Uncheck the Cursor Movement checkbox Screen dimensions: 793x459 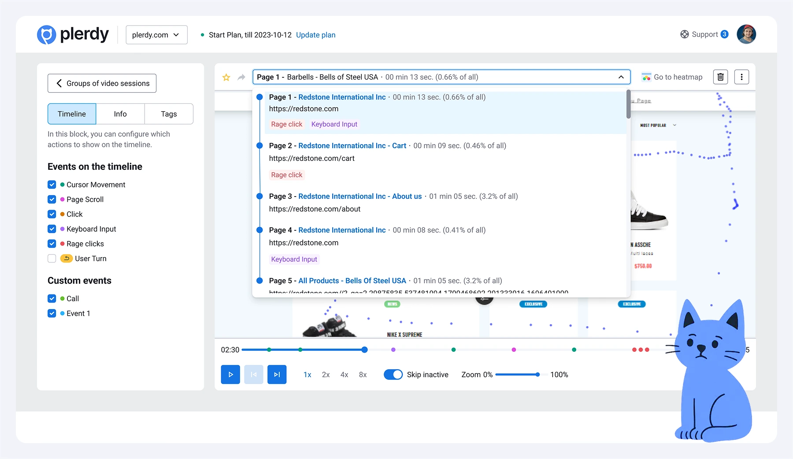(52, 185)
